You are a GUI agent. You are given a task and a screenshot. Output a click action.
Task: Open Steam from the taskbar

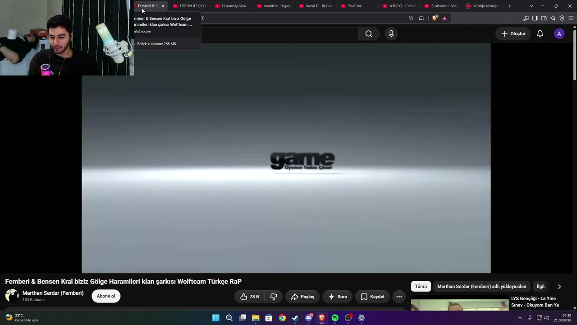coord(295,318)
